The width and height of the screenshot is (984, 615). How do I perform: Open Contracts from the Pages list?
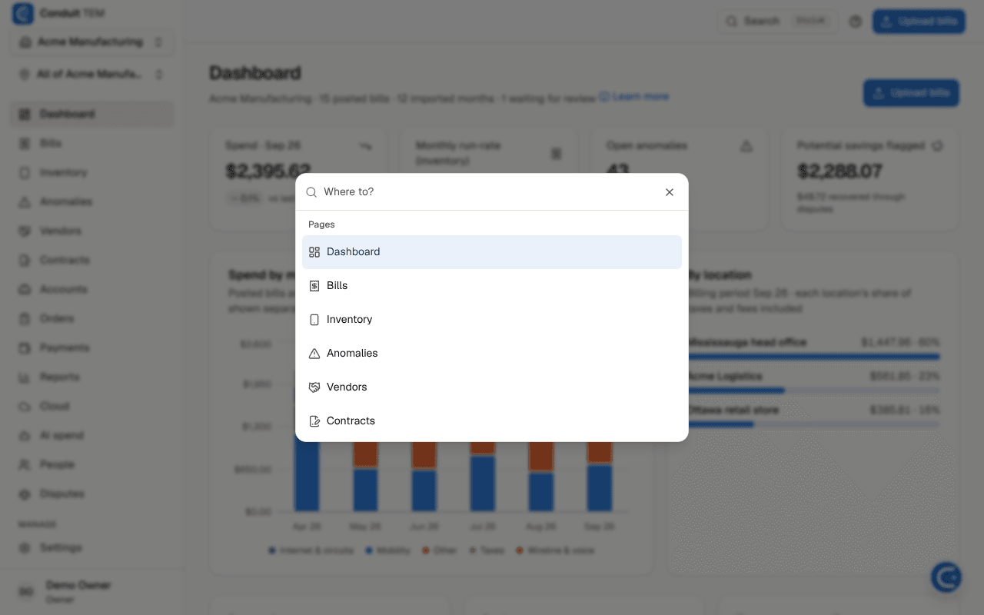[x=492, y=421]
